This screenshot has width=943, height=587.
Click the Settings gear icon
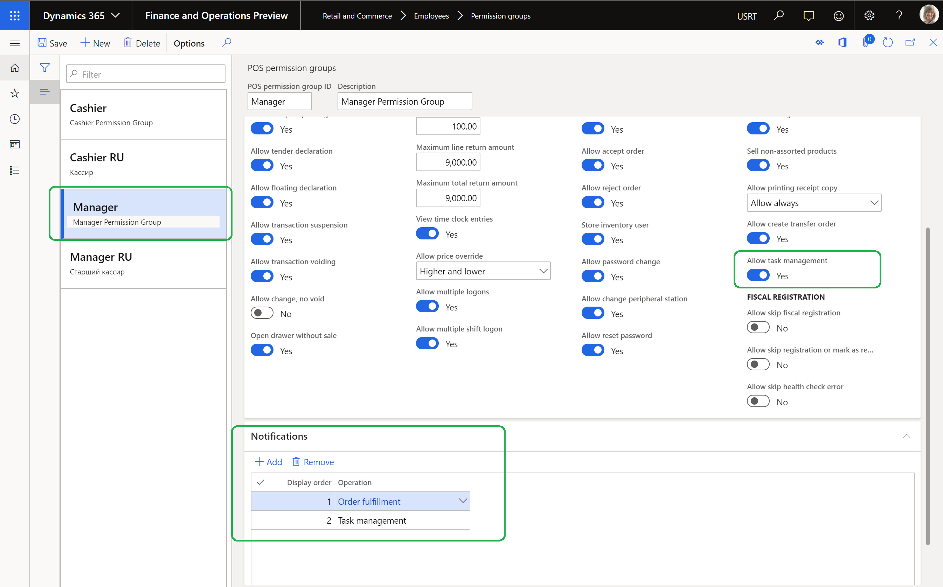(x=869, y=15)
